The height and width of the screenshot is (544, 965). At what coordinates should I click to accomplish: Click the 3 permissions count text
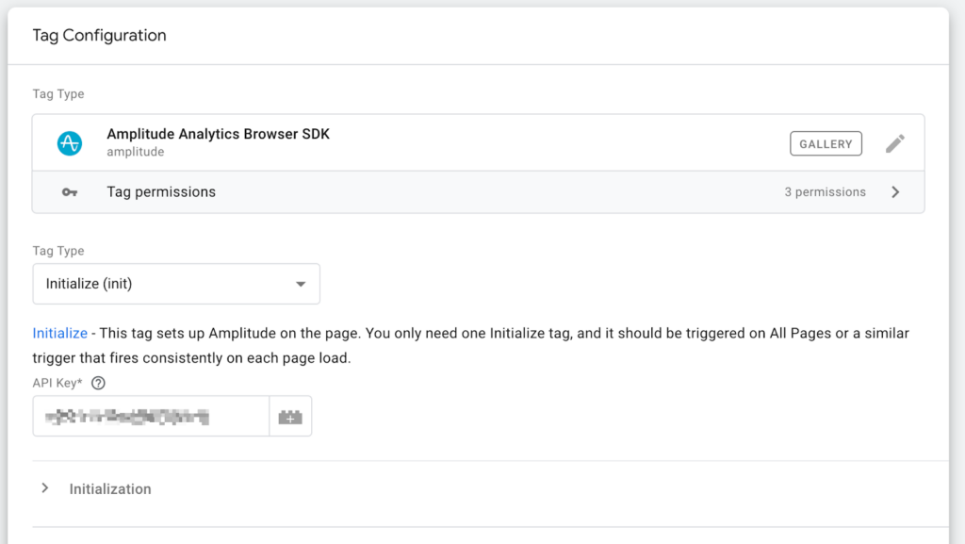825,192
